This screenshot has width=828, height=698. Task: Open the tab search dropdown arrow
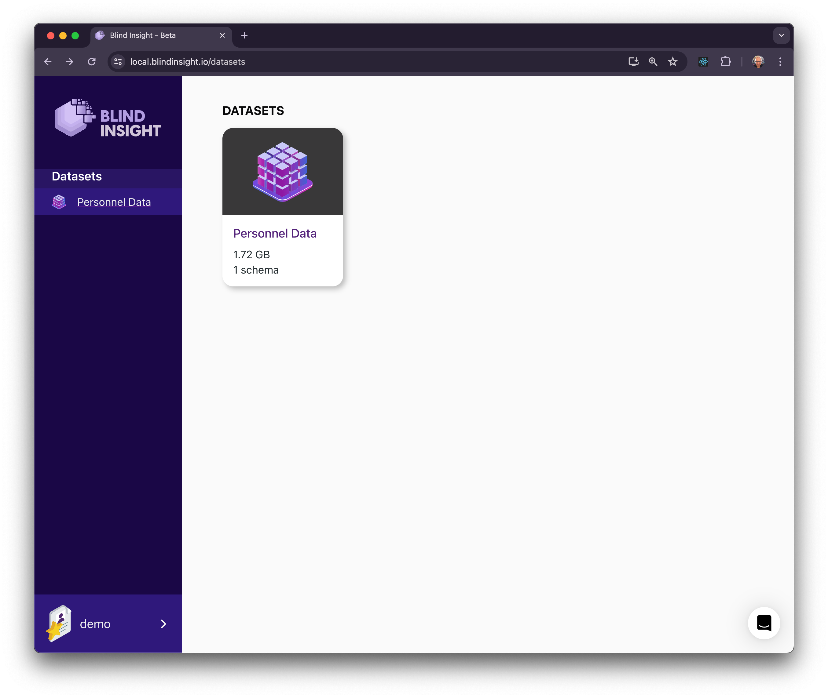click(x=781, y=36)
